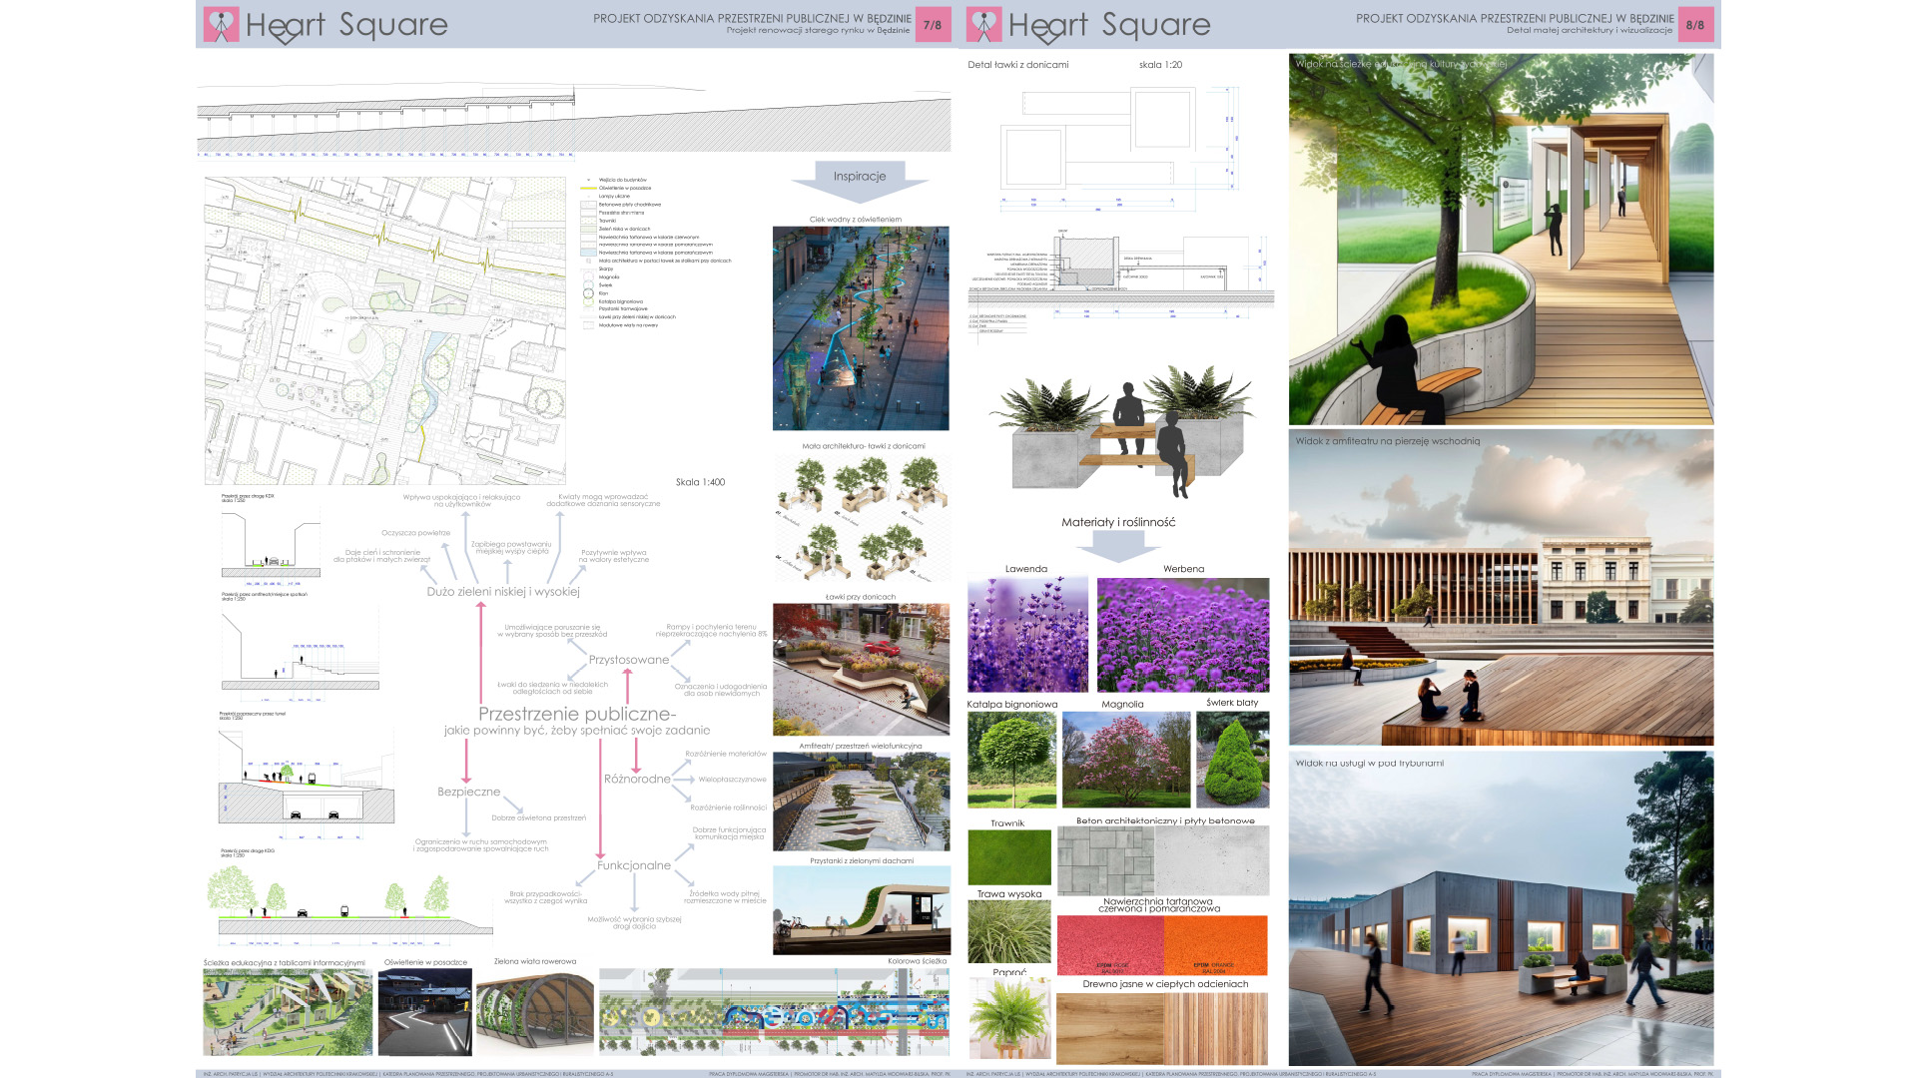This screenshot has width=1917, height=1078.
Task: Click the pink Heart Square logo on sheet 7/8
Action: (x=221, y=25)
